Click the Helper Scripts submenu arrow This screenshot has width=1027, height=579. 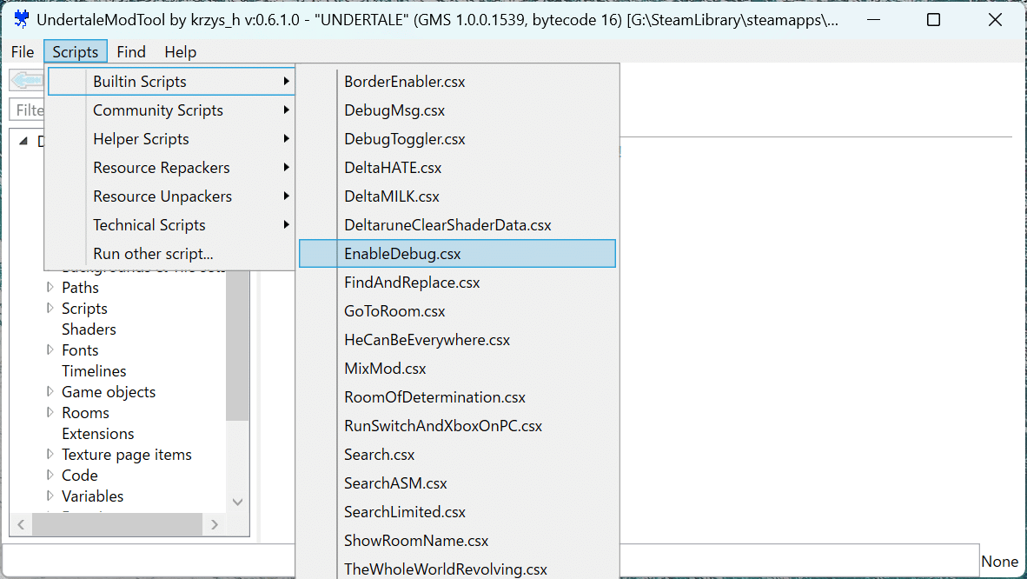(x=286, y=139)
